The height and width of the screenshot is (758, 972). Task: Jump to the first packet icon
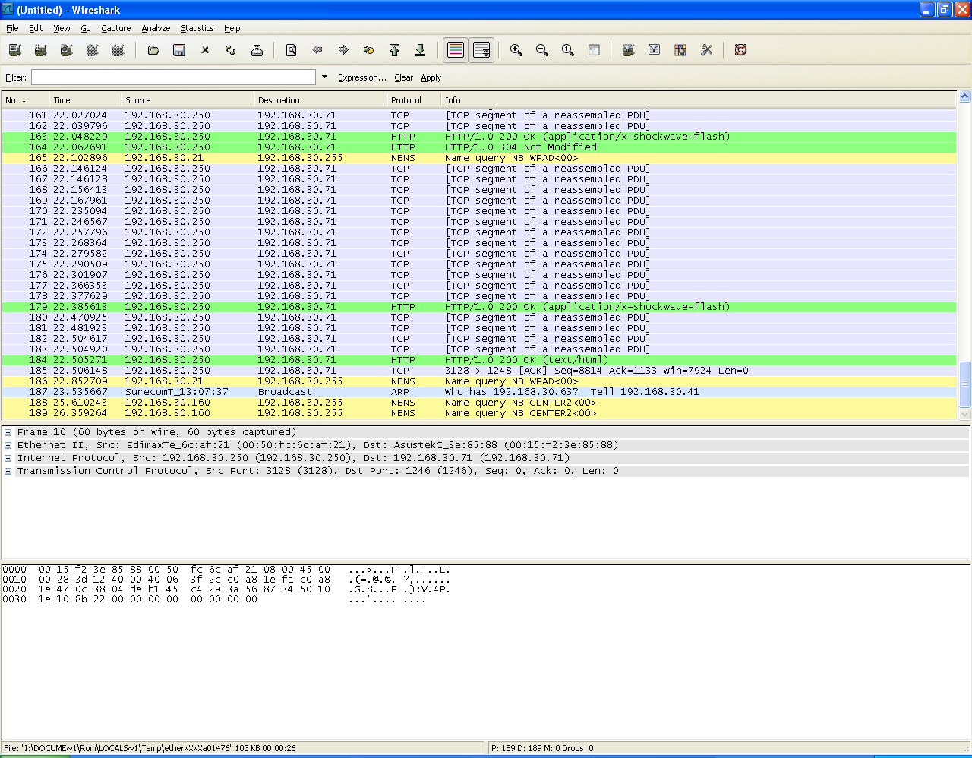[394, 50]
